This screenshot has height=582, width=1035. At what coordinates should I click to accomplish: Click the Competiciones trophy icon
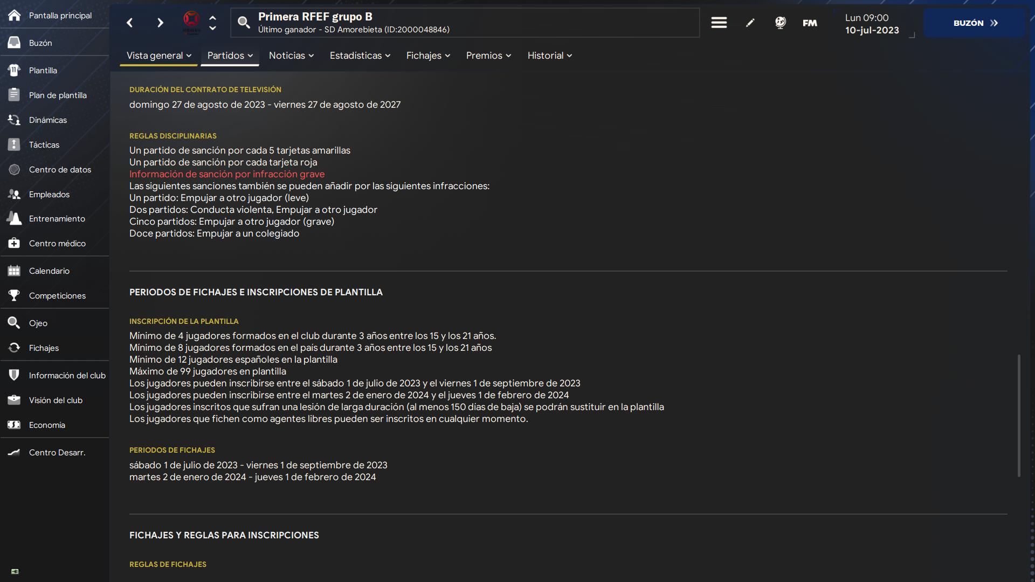pyautogui.click(x=15, y=295)
